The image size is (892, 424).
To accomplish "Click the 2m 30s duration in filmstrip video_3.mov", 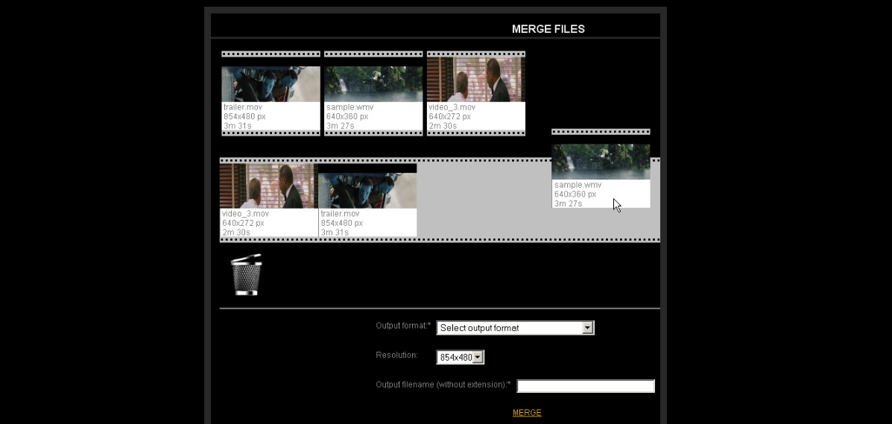I will click(x=236, y=232).
